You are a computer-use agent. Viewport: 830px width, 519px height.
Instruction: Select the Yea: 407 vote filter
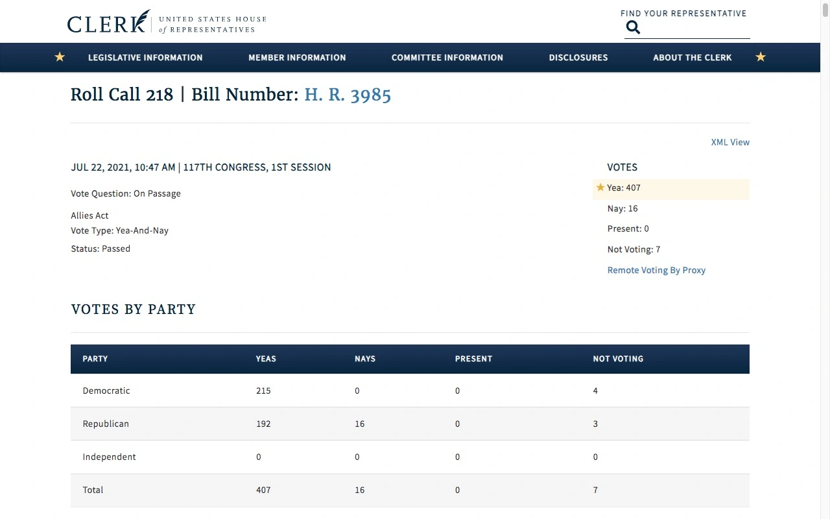tap(624, 188)
